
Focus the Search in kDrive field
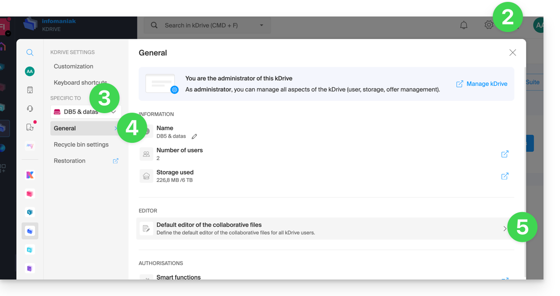[207, 25]
